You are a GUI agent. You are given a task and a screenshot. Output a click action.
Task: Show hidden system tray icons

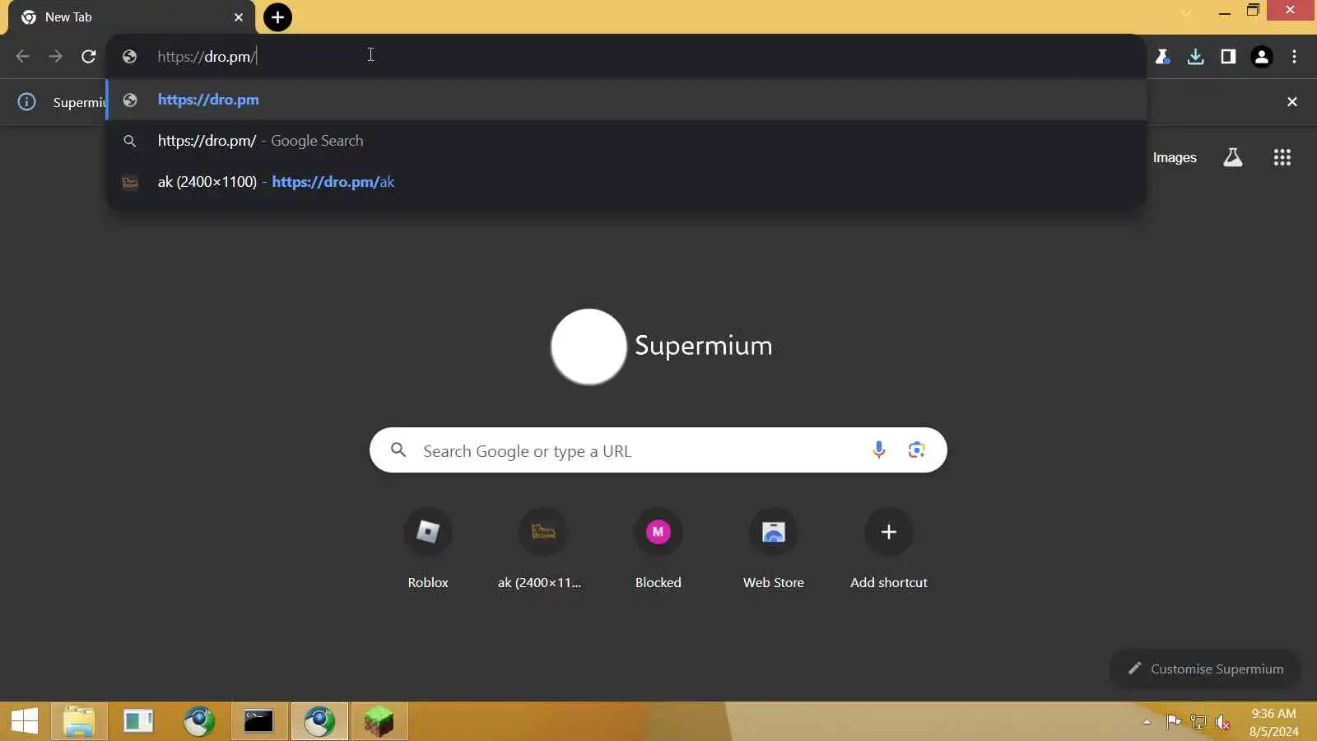(1147, 722)
